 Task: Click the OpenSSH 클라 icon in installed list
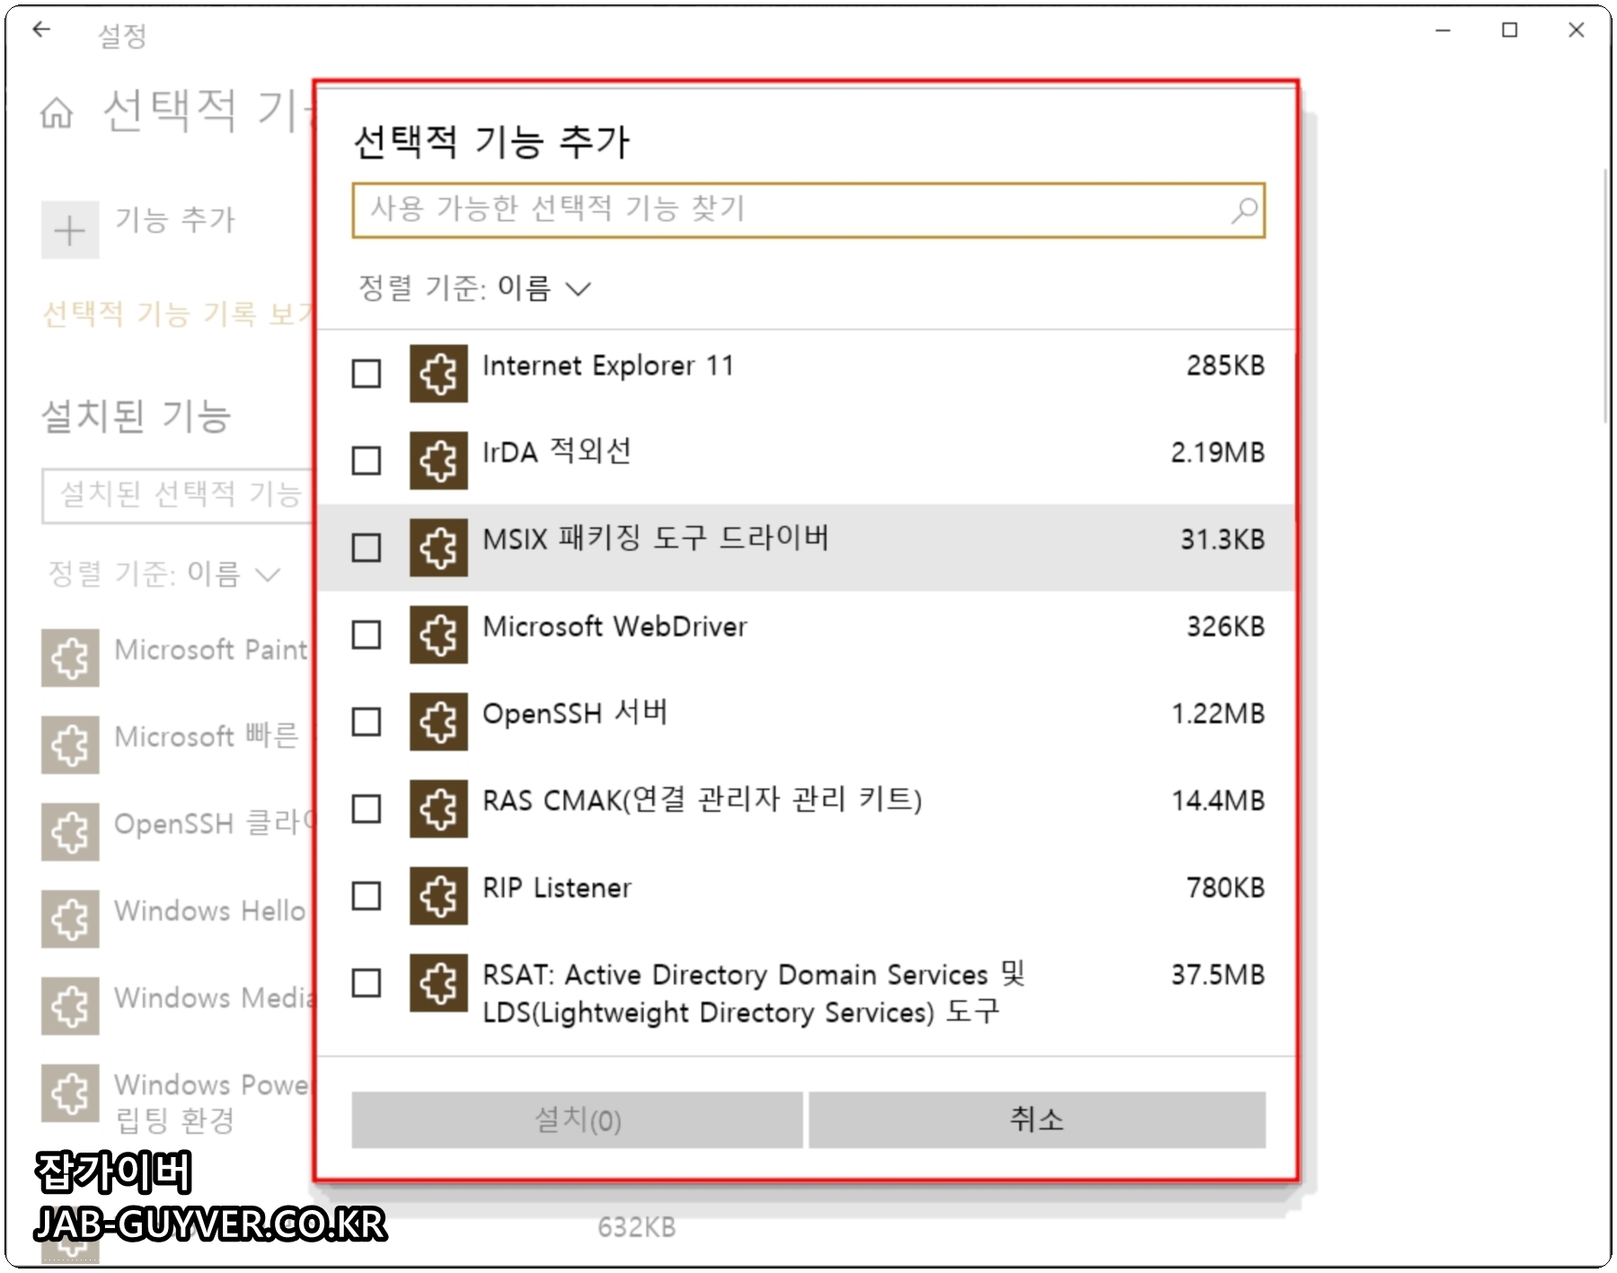[70, 832]
